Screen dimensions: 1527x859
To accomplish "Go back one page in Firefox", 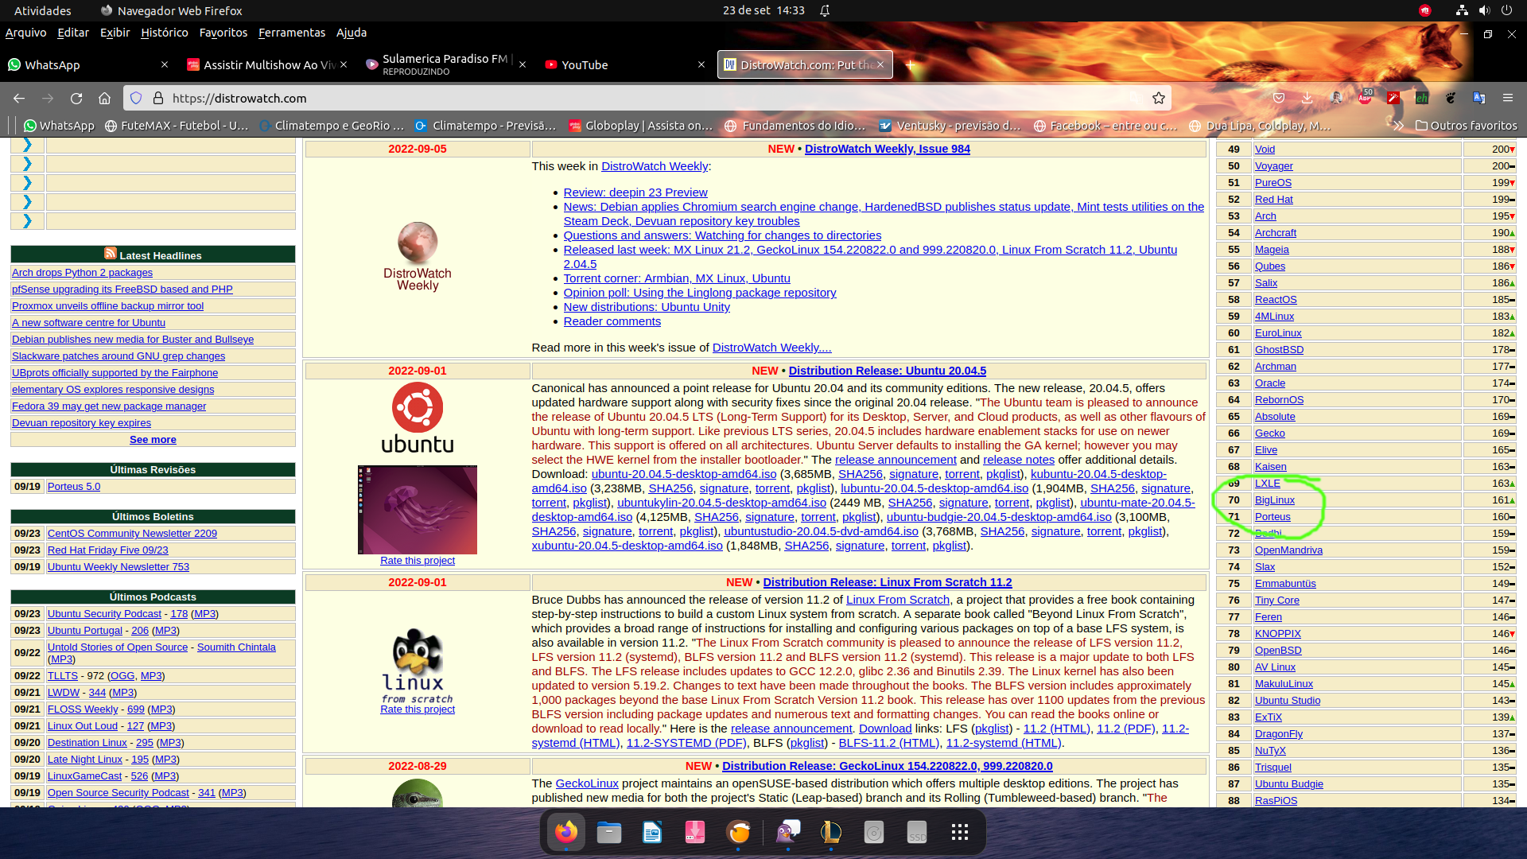I will point(19,98).
